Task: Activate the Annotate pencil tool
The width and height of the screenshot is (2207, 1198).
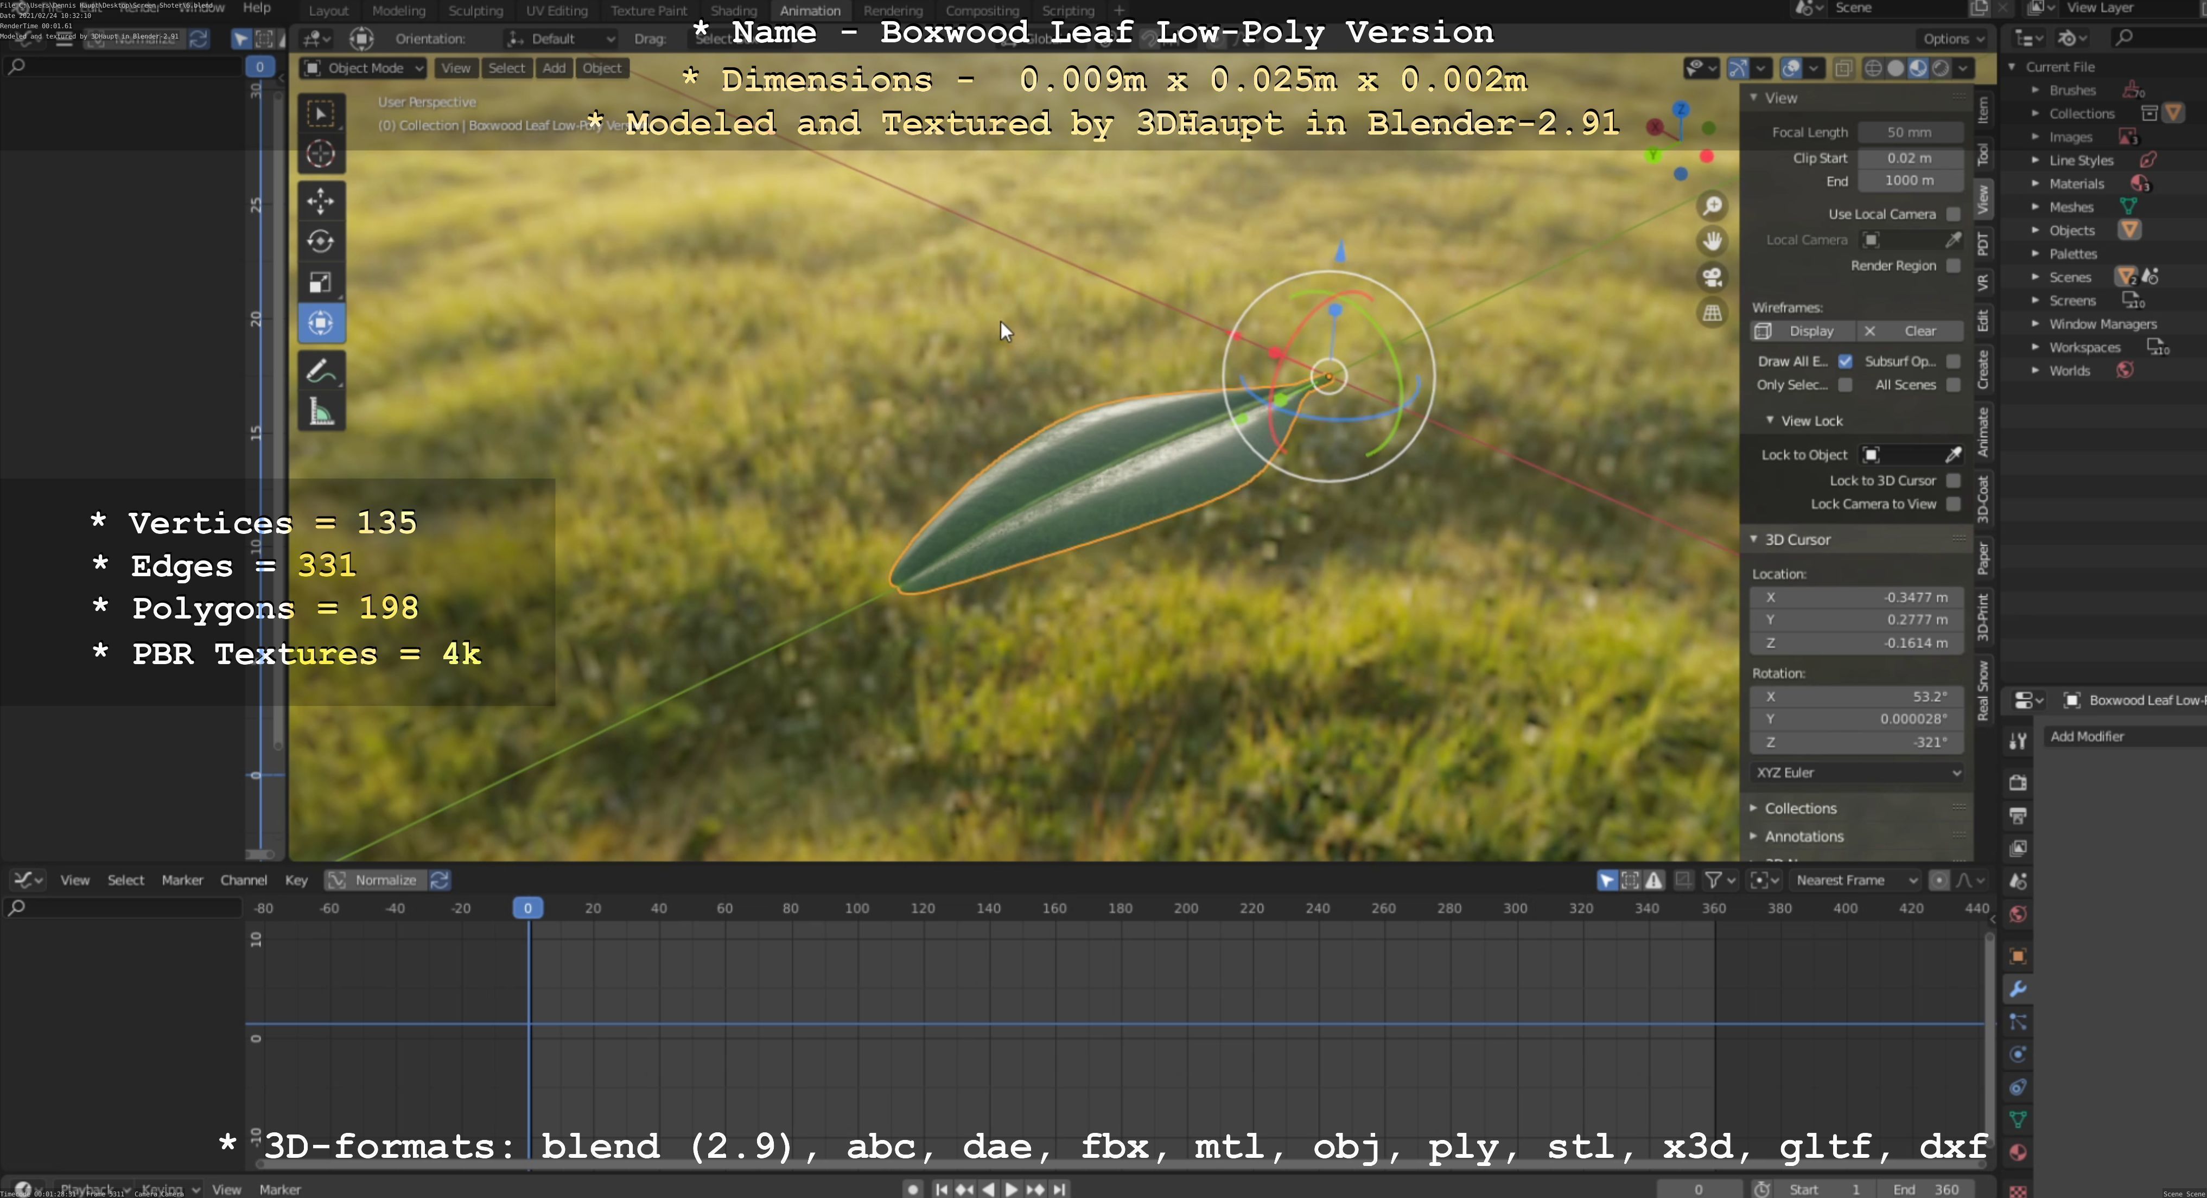Action: (x=320, y=372)
